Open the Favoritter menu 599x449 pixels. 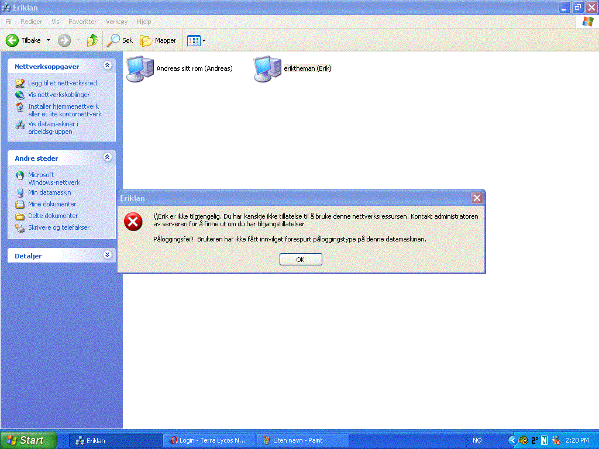point(82,22)
